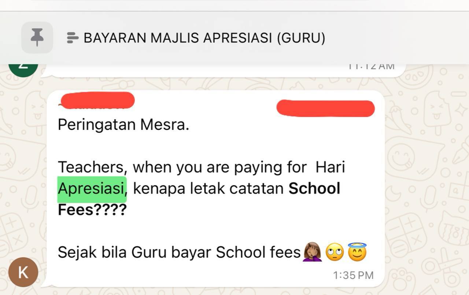Click the red-redacted sender name at top left
The height and width of the screenshot is (295, 469).
(97, 101)
